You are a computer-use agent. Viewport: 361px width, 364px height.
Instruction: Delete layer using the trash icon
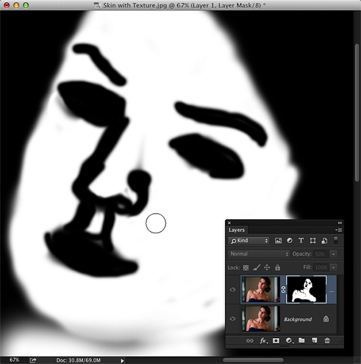(x=327, y=341)
